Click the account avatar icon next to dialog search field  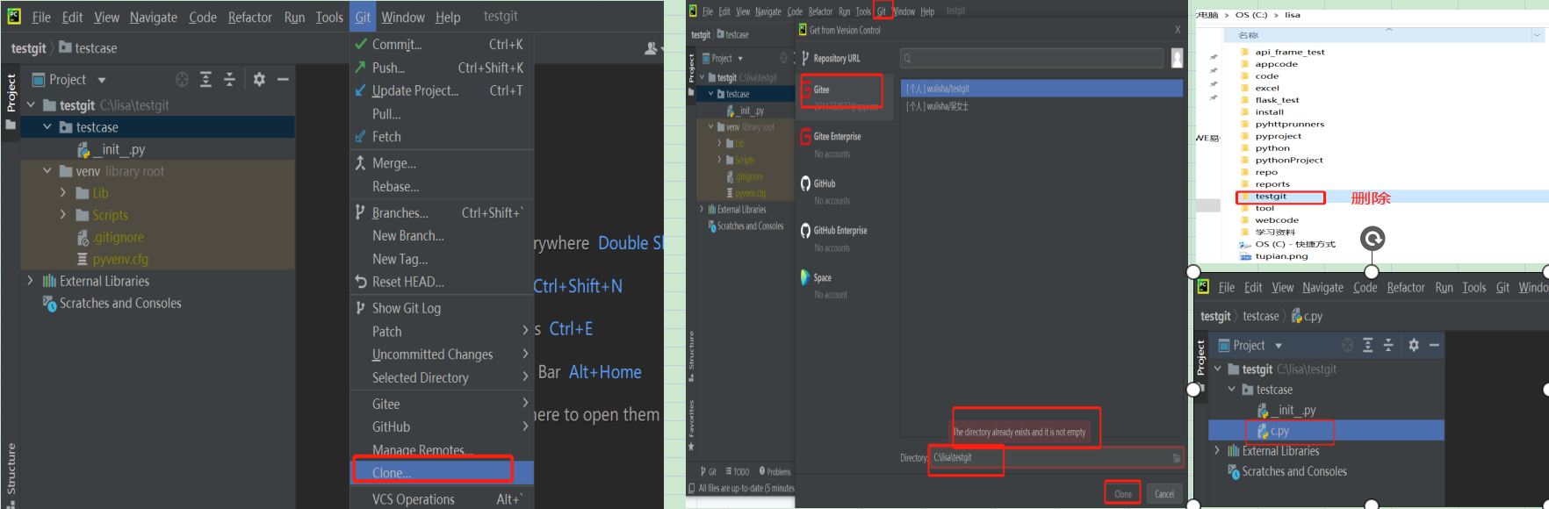(x=1177, y=58)
